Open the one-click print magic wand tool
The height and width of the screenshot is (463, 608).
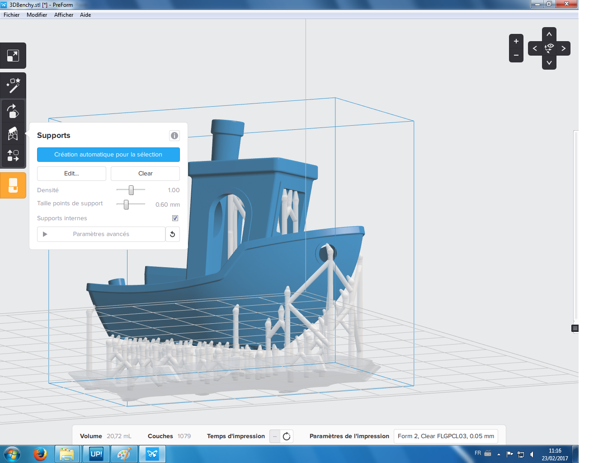tap(13, 85)
